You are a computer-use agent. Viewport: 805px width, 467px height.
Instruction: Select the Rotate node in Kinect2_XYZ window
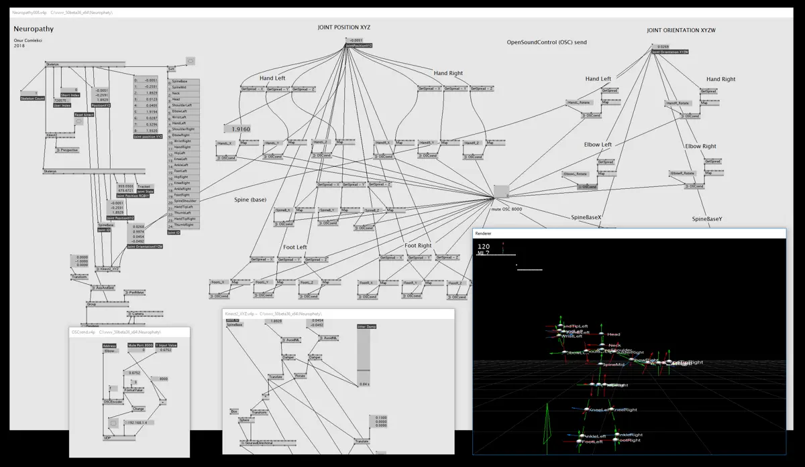tap(300, 376)
